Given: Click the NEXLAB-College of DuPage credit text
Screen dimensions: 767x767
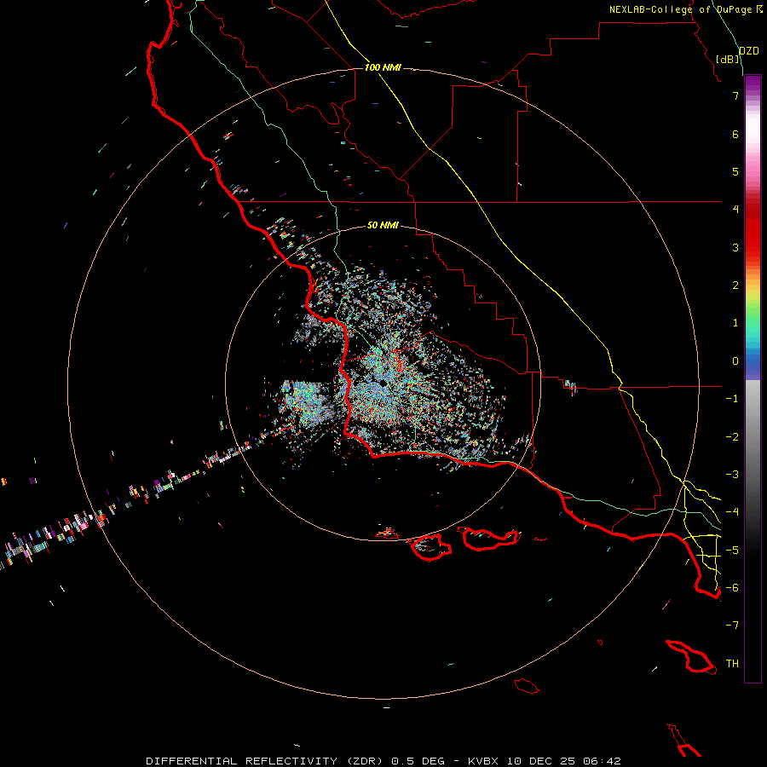Looking at the screenshot, I should pos(681,9).
